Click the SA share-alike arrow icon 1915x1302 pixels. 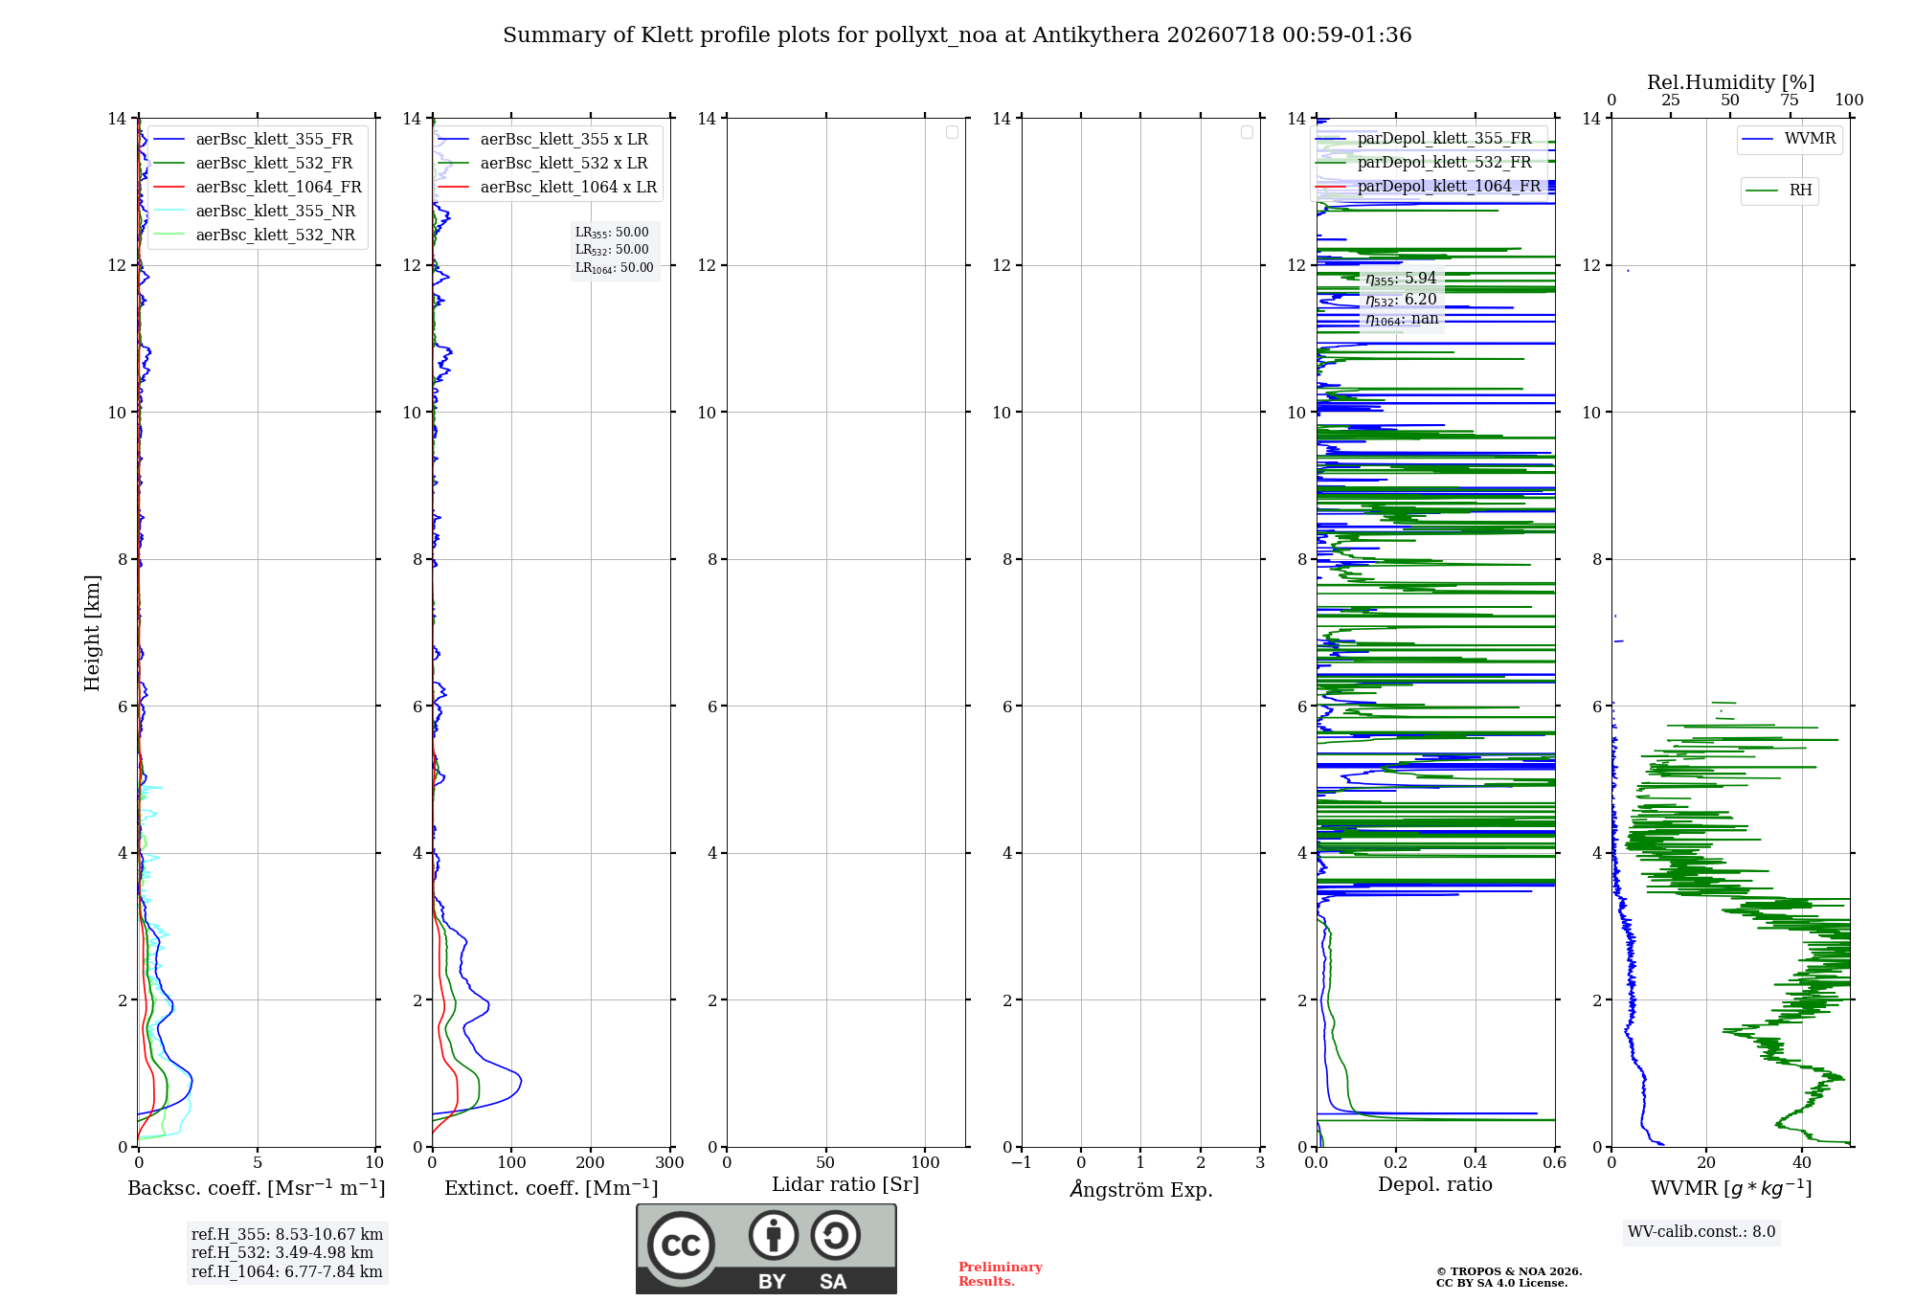tap(835, 1235)
